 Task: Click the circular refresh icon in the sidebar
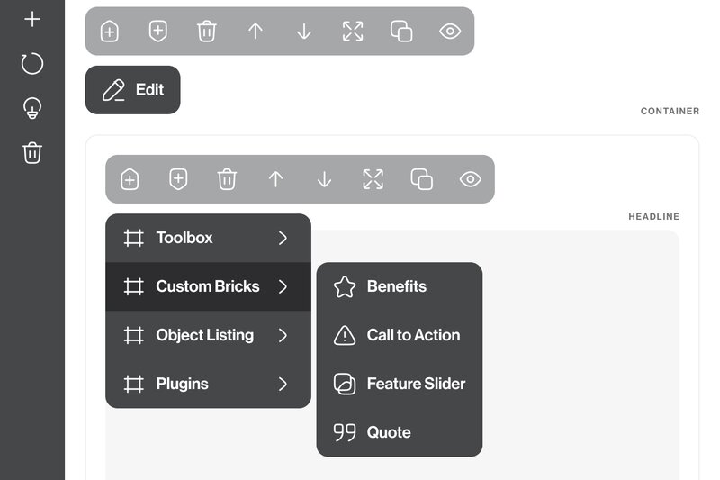coord(32,63)
